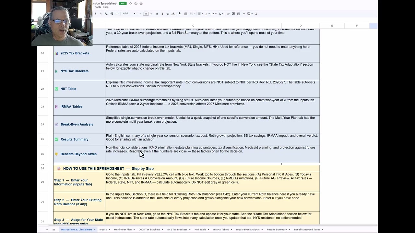Screen dimensions: 415x233
Task: Switch to the Break-Even Analysis sheet tab
Action: pos(248,230)
